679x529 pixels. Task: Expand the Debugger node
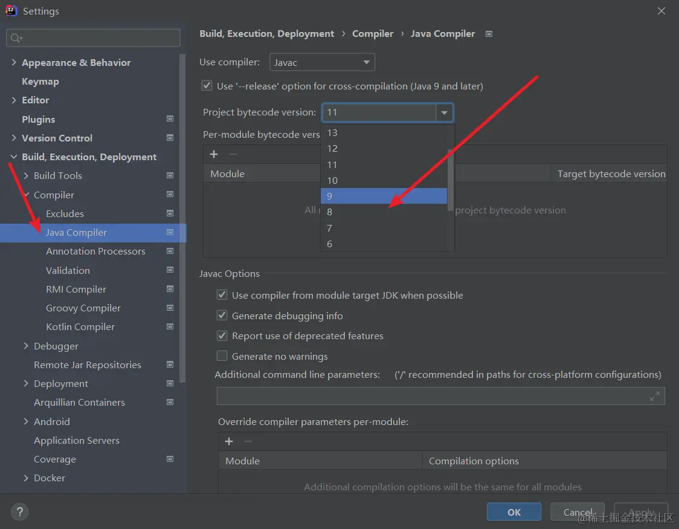[26, 346]
